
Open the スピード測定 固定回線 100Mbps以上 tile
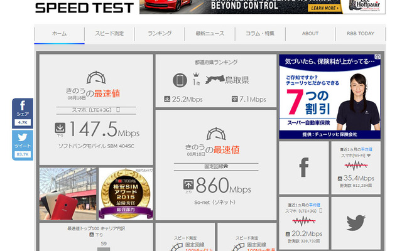pyautogui.click(x=185, y=237)
